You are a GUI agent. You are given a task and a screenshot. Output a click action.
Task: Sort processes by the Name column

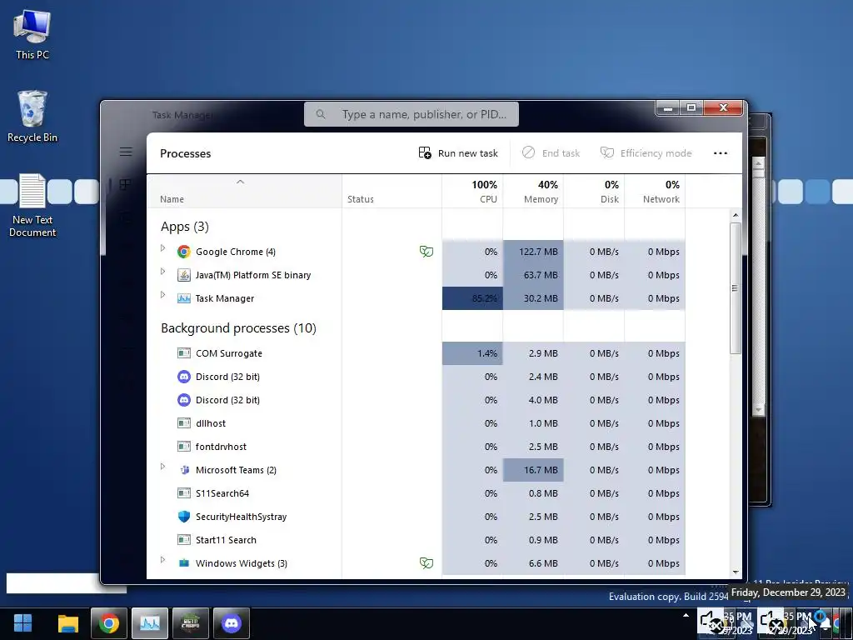244,191
